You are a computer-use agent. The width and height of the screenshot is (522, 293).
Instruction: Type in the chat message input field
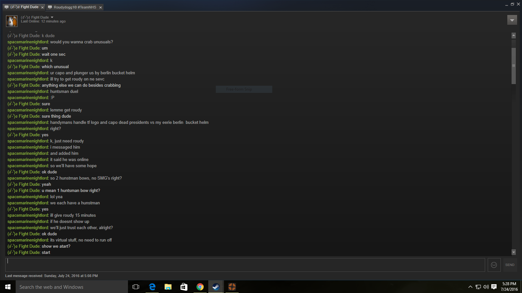(245, 265)
